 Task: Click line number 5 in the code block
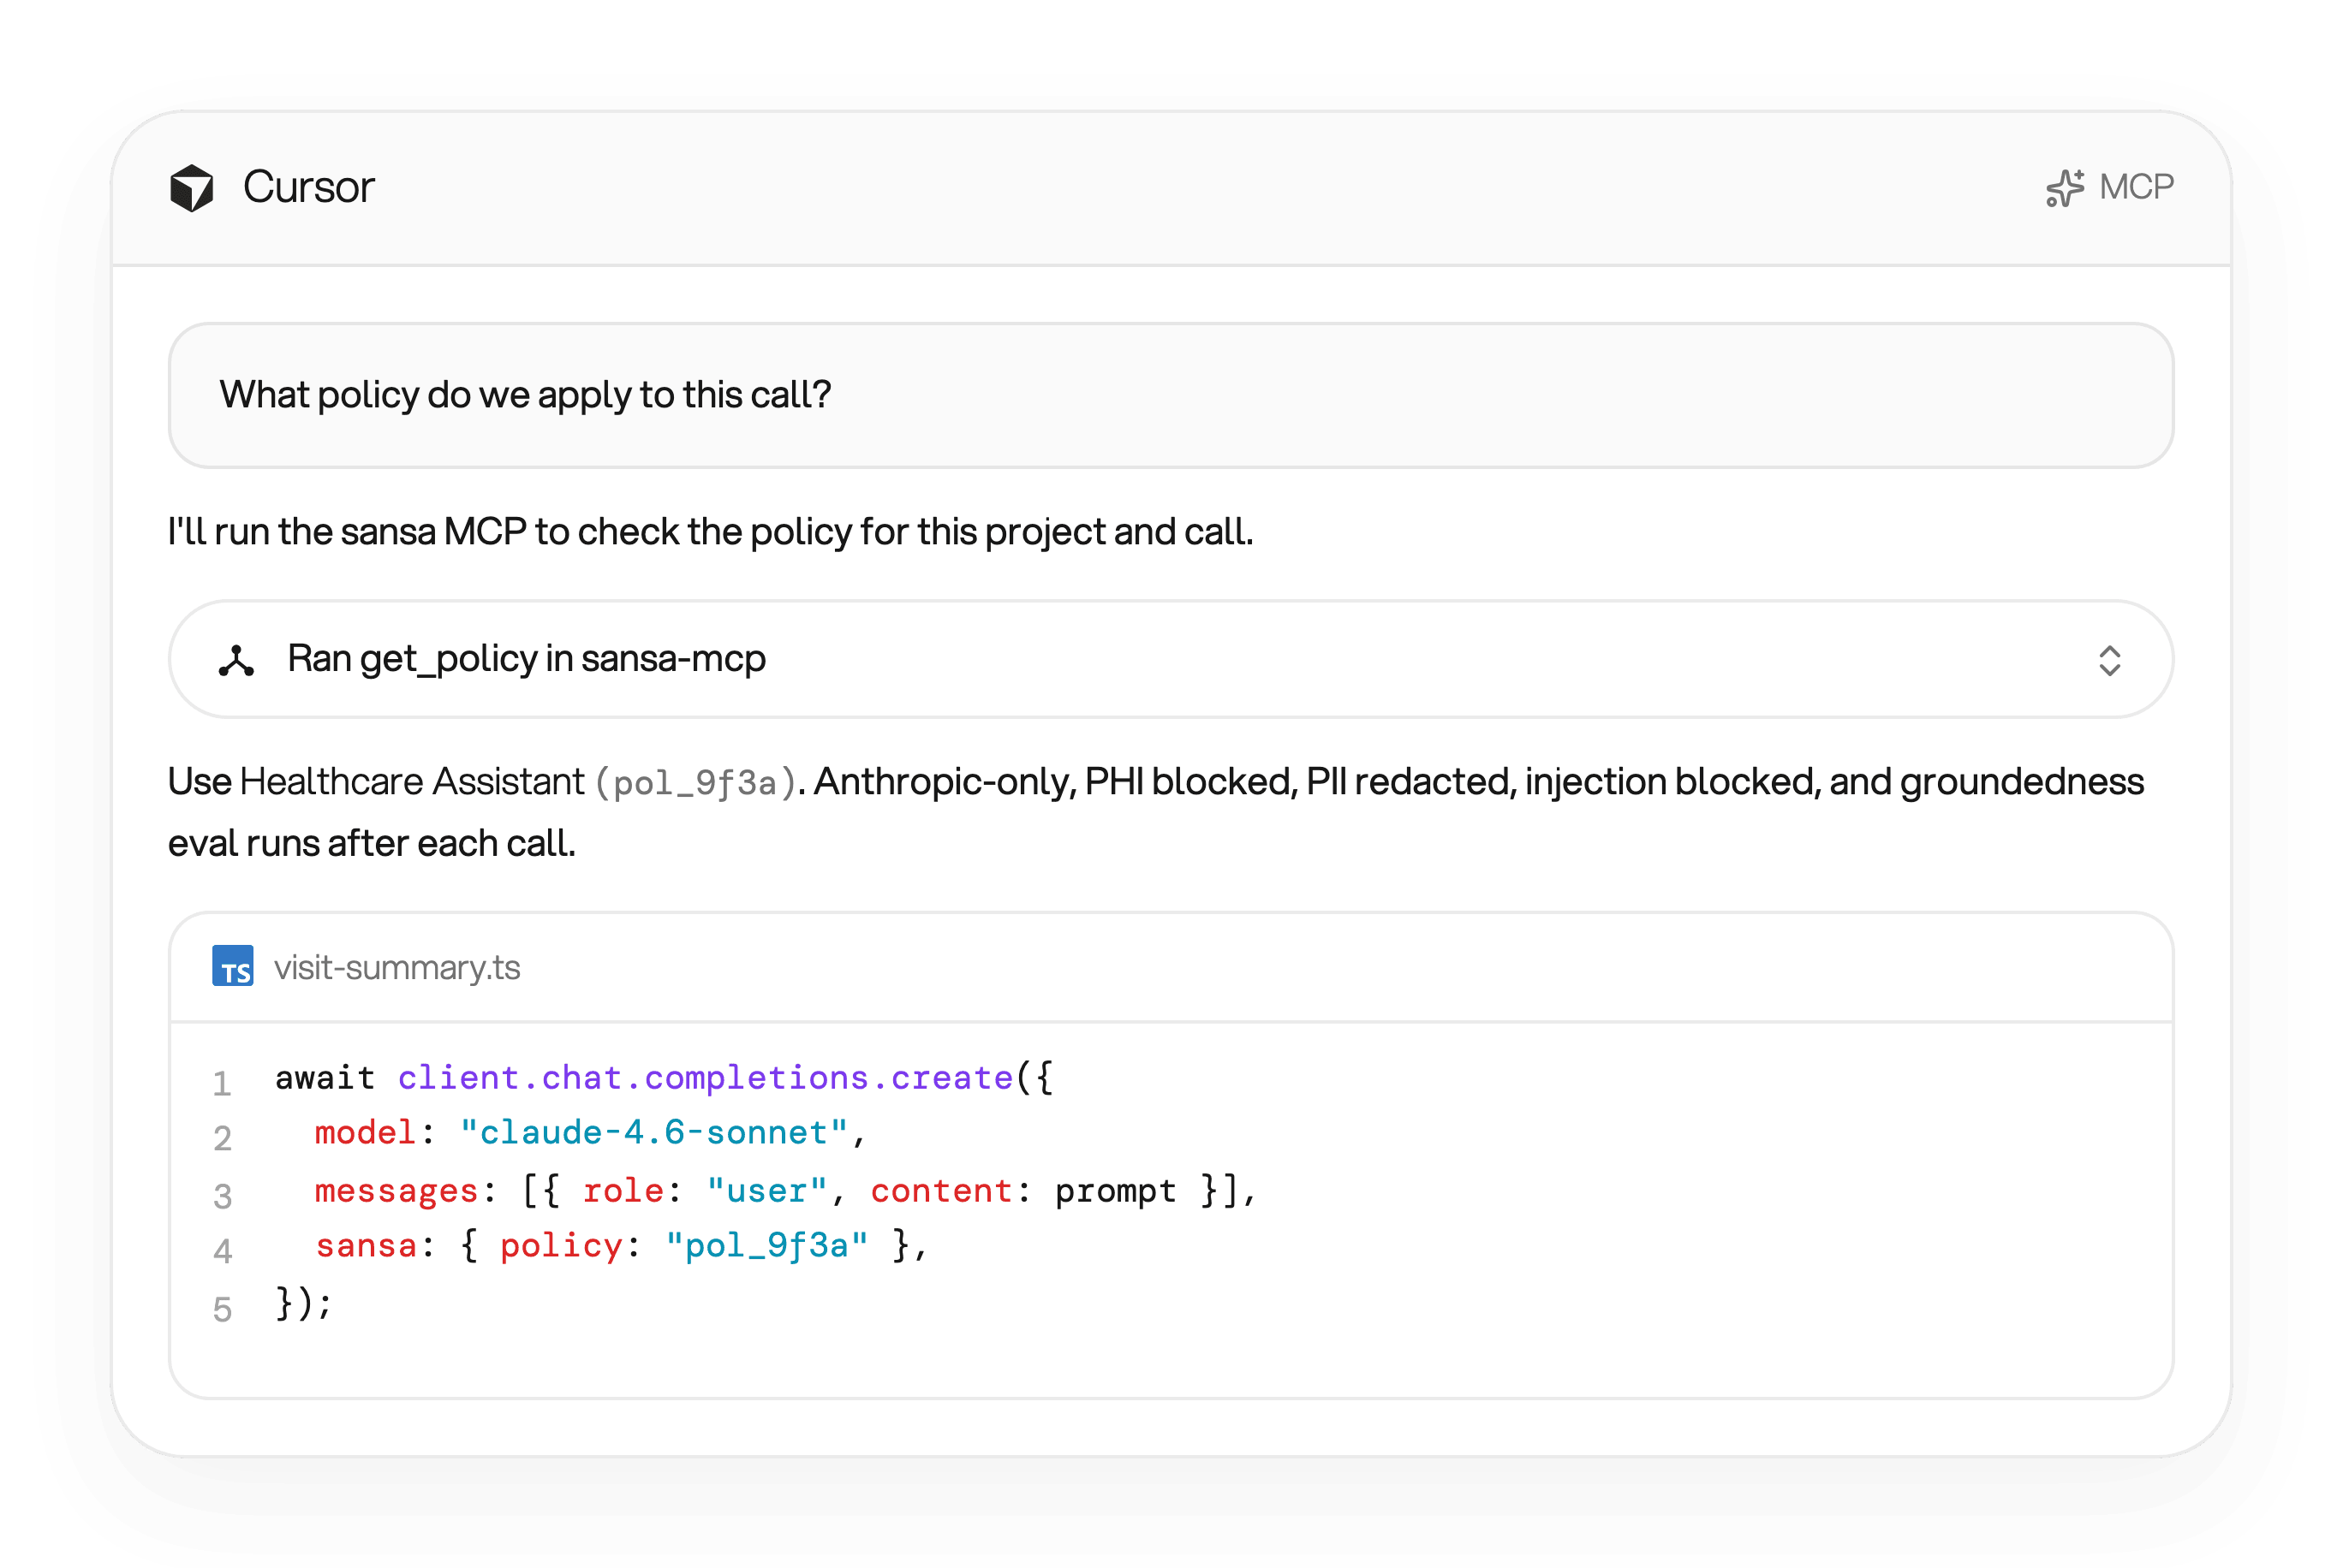pyautogui.click(x=222, y=1310)
